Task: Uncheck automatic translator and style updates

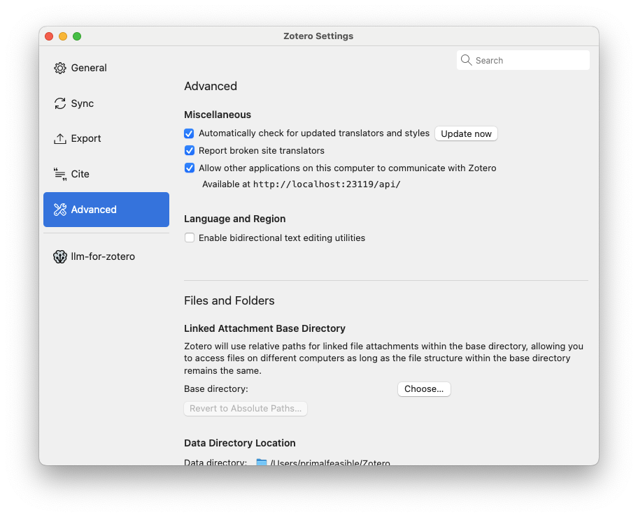Action: coord(189,133)
